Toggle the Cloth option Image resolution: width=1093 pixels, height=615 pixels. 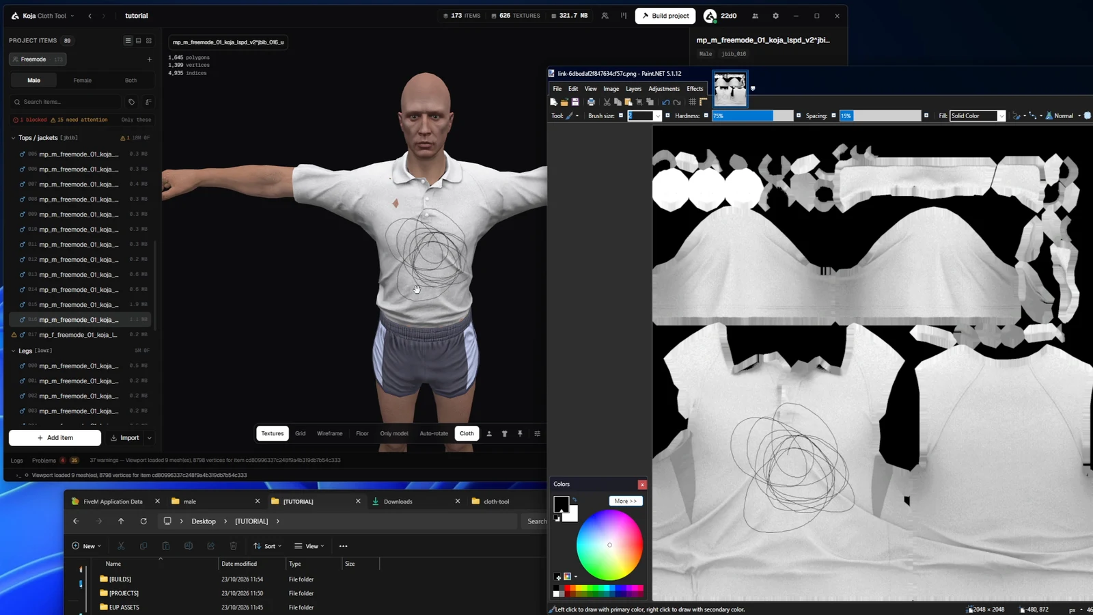(467, 433)
